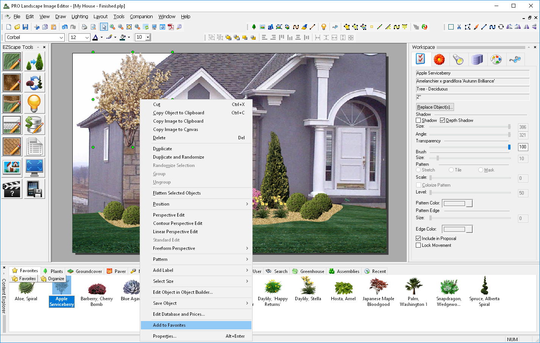
Task: Open the paint palette tab in Workspace
Action: pyautogui.click(x=496, y=59)
